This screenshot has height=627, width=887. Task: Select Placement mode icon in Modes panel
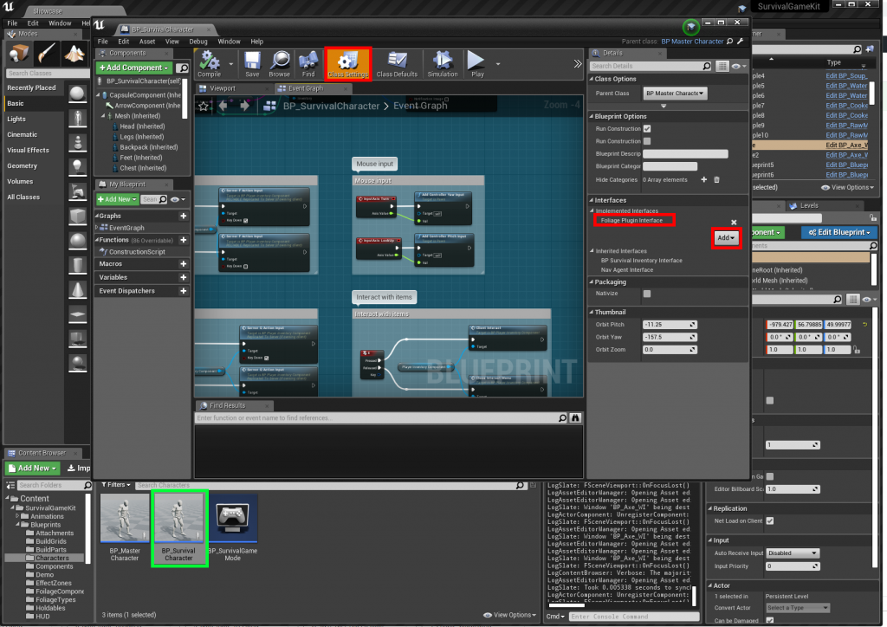(19, 54)
